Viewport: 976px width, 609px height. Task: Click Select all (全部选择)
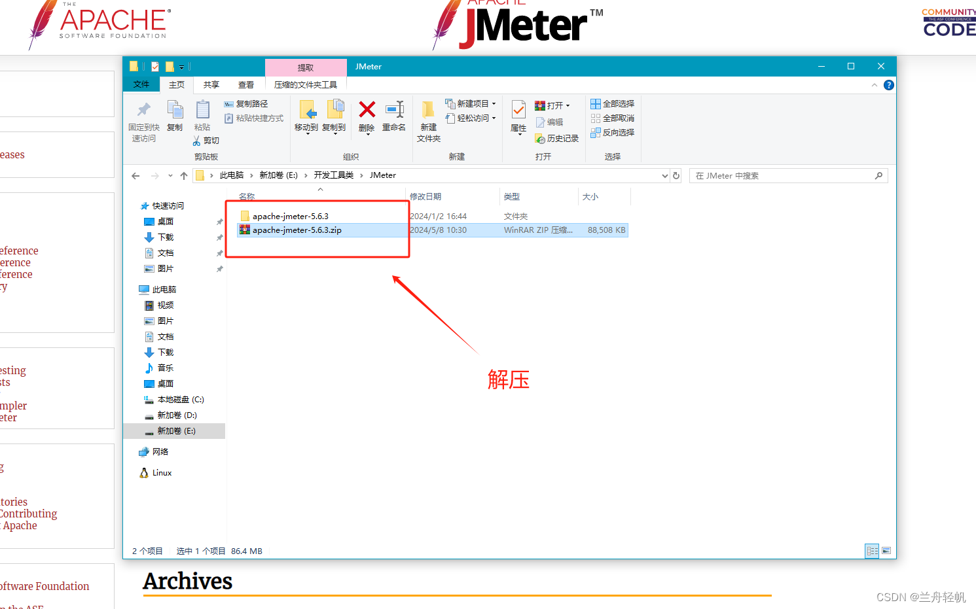click(x=613, y=104)
